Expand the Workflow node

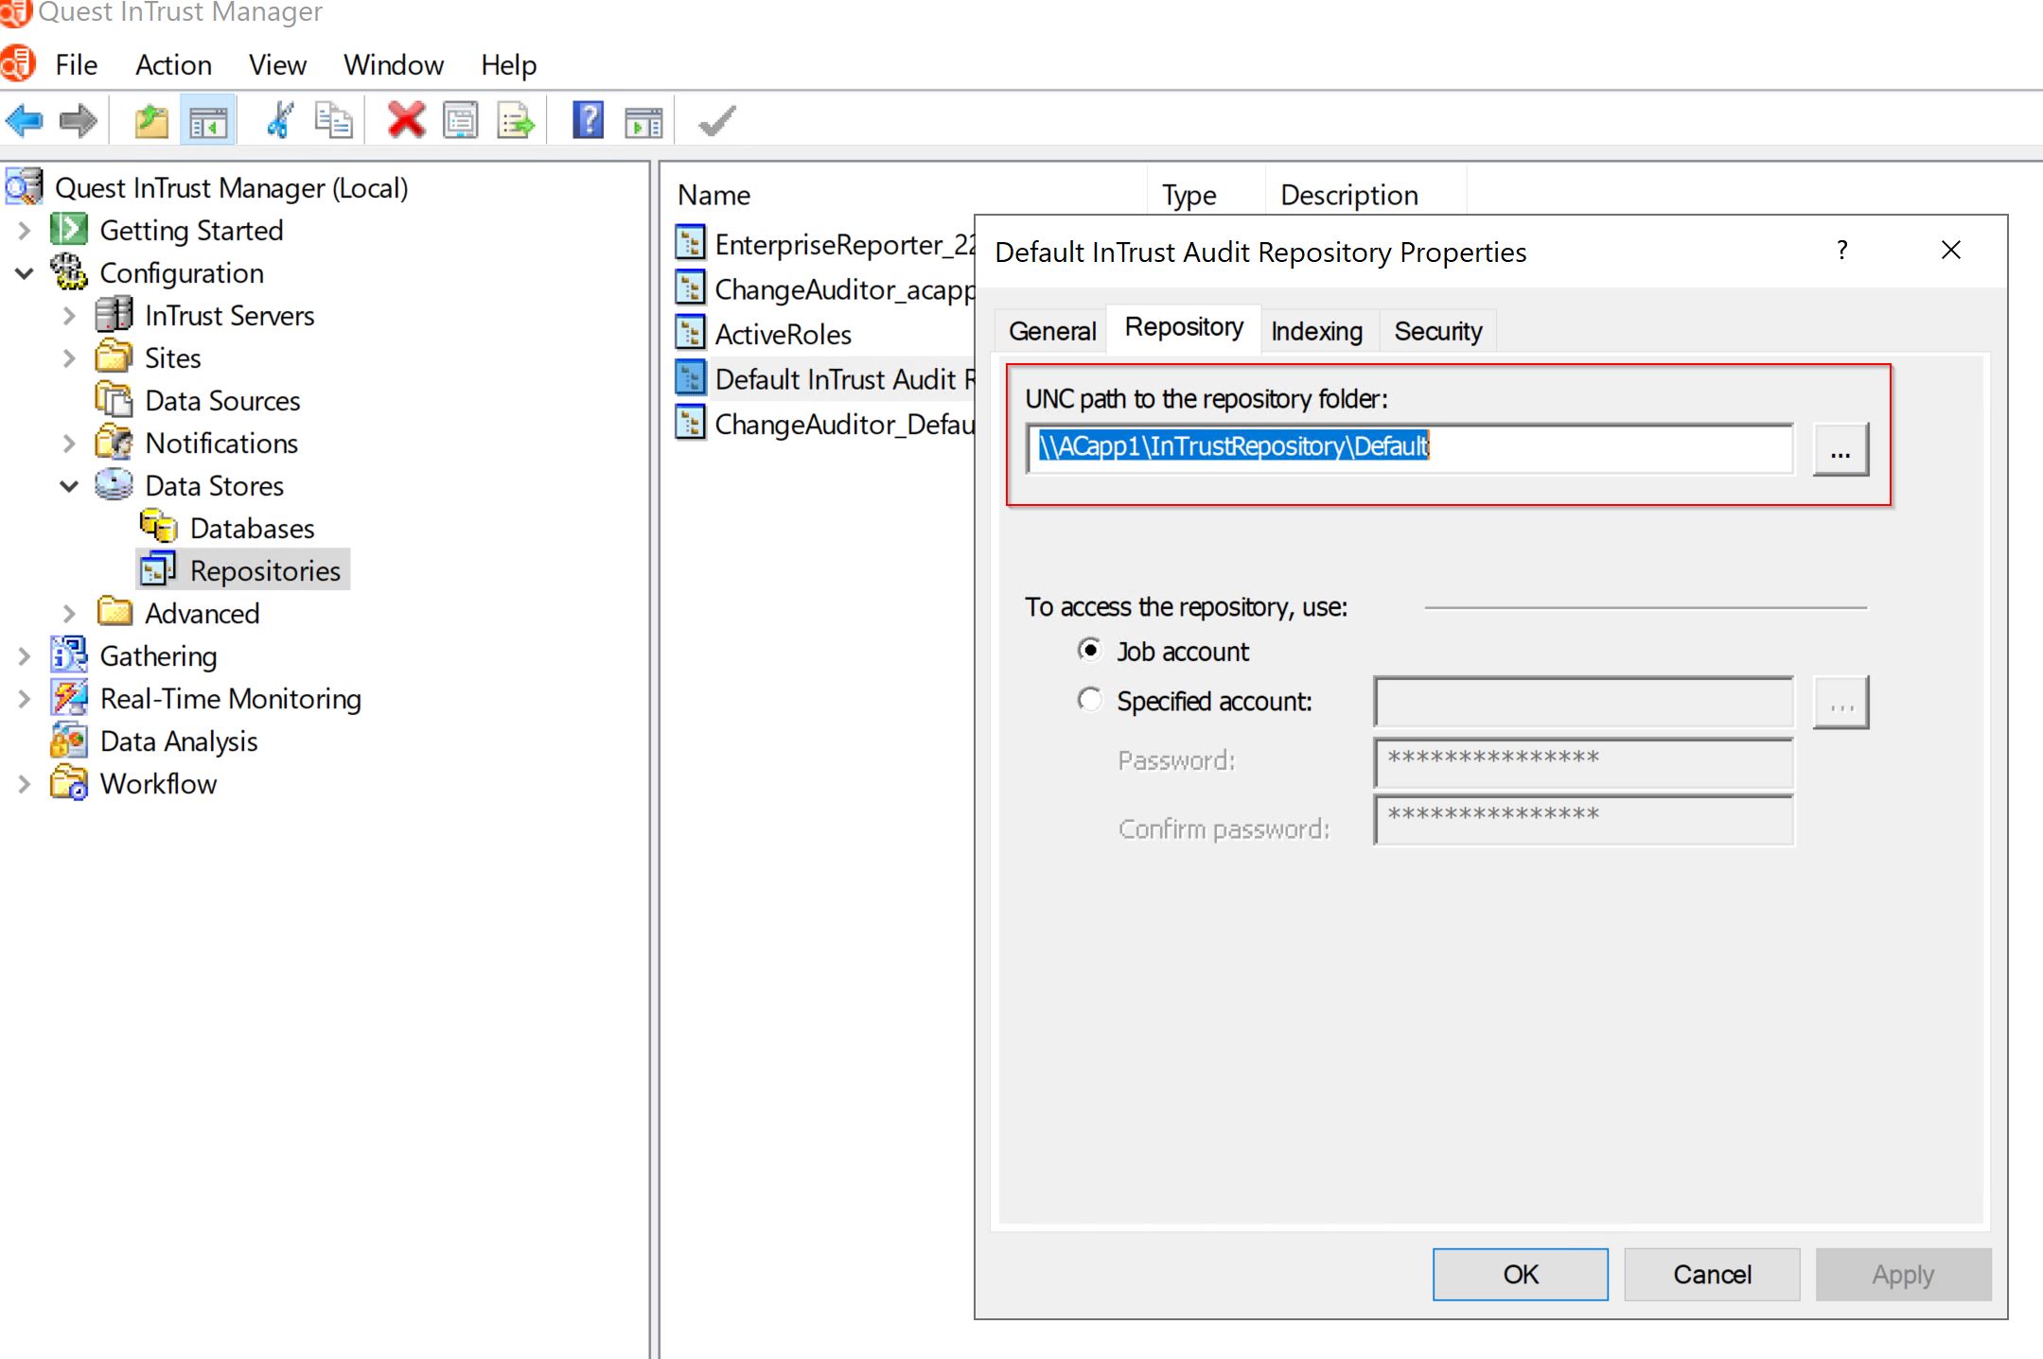(25, 783)
